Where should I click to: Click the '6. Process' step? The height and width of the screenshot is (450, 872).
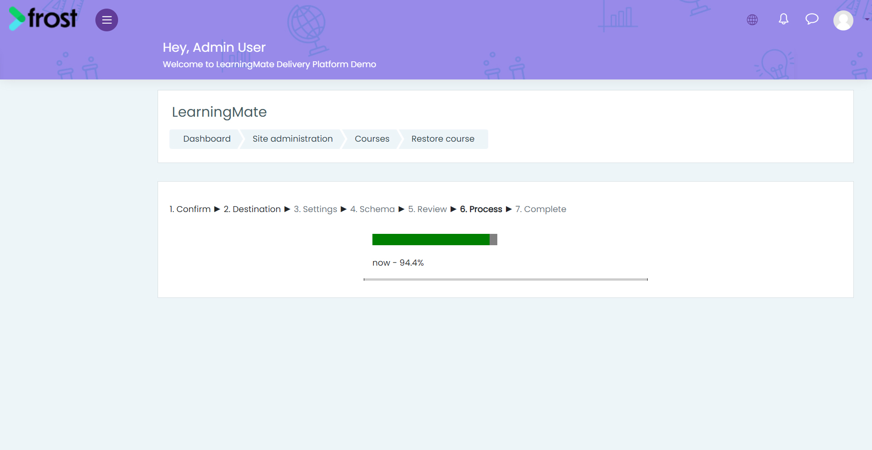tap(481, 209)
